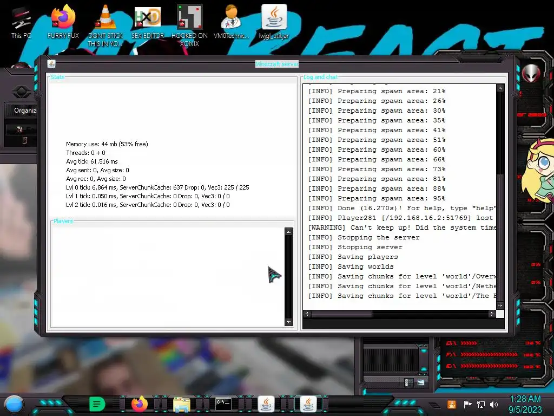Image resolution: width=554 pixels, height=416 pixels.
Task: Open the network tray icon
Action: (x=481, y=404)
